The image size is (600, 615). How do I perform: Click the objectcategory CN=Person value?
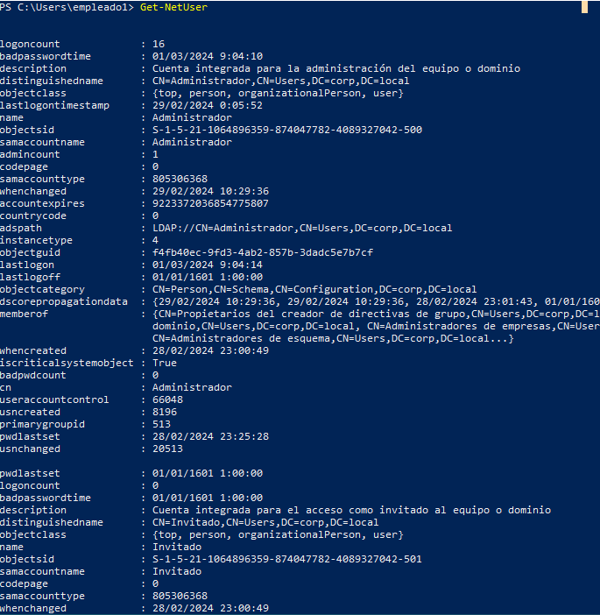click(314, 289)
